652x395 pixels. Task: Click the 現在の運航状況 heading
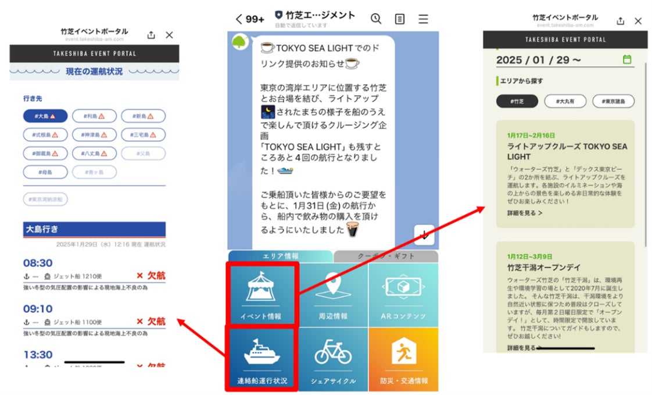[x=94, y=72]
